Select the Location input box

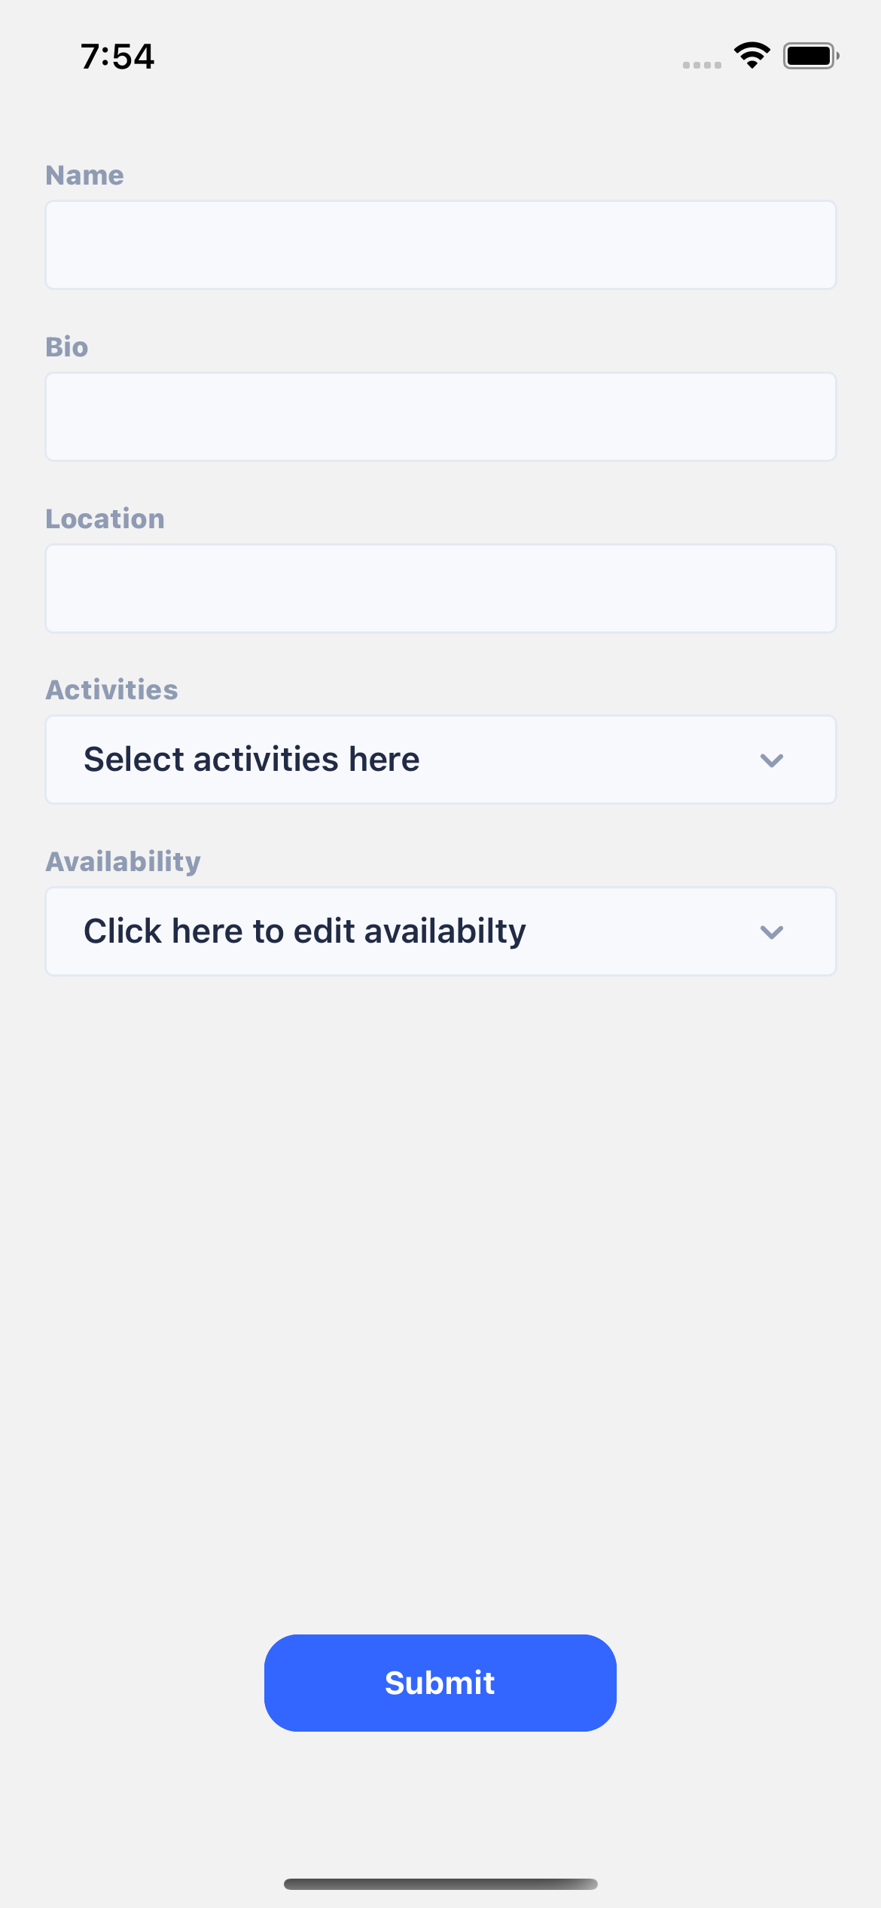pyautogui.click(x=440, y=589)
